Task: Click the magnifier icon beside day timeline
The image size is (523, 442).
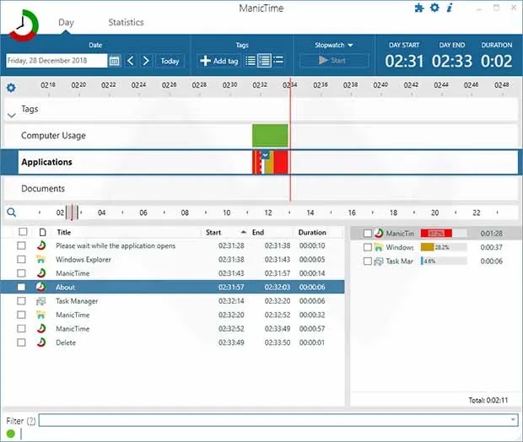Action: (x=11, y=213)
